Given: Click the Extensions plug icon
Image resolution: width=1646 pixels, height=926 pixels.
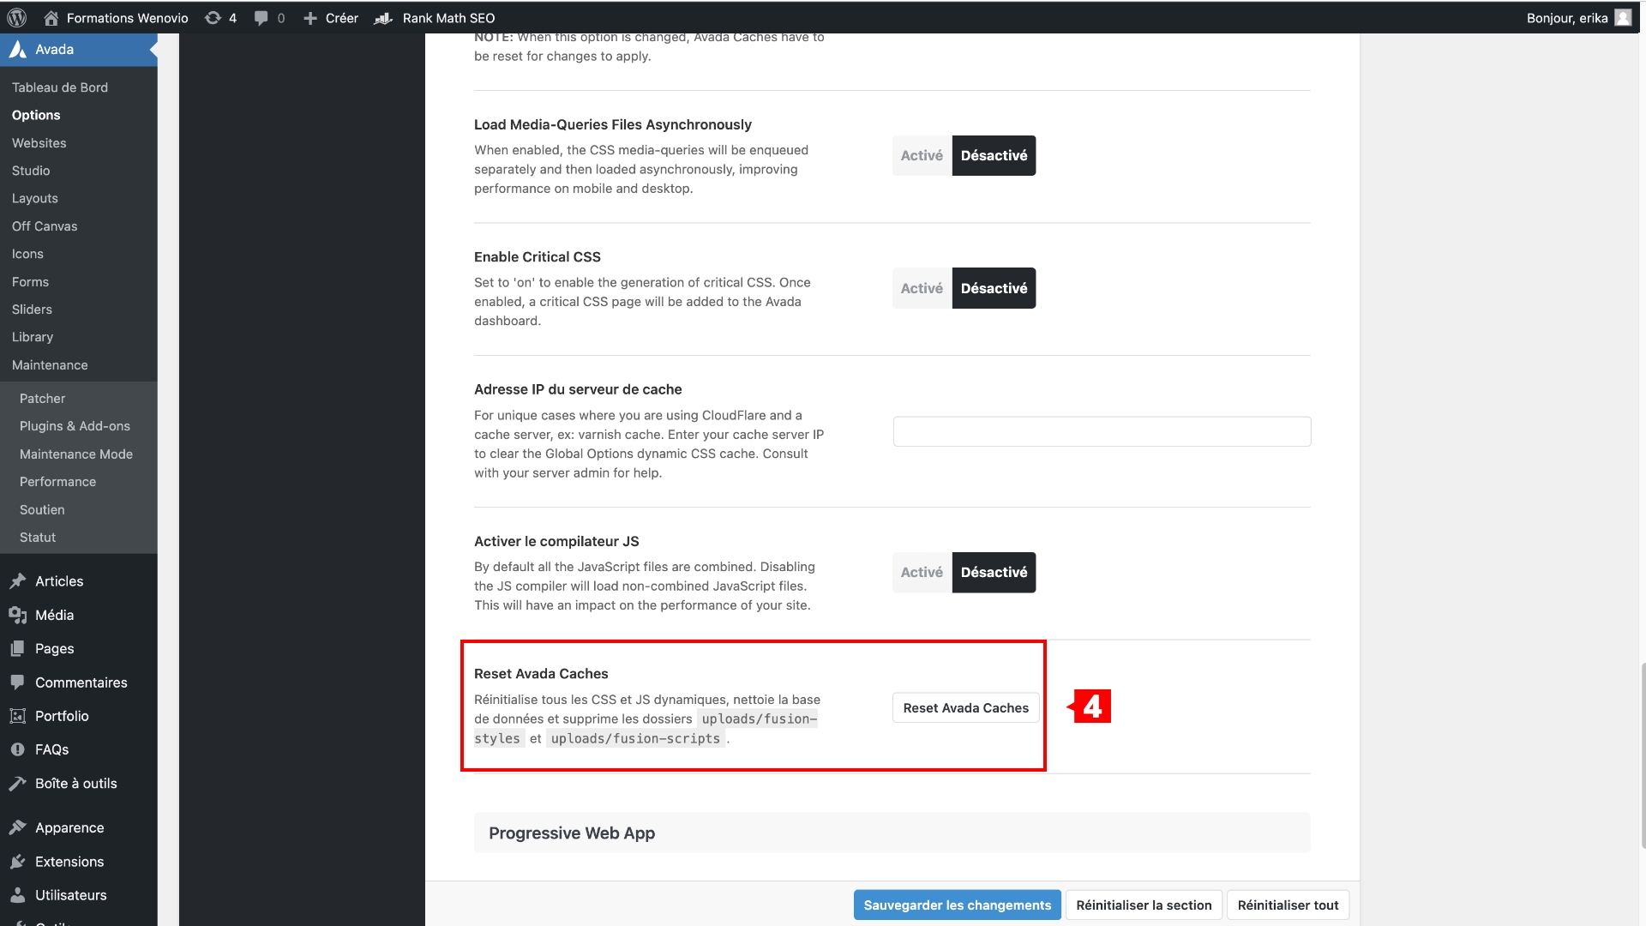Looking at the screenshot, I should [18, 862].
